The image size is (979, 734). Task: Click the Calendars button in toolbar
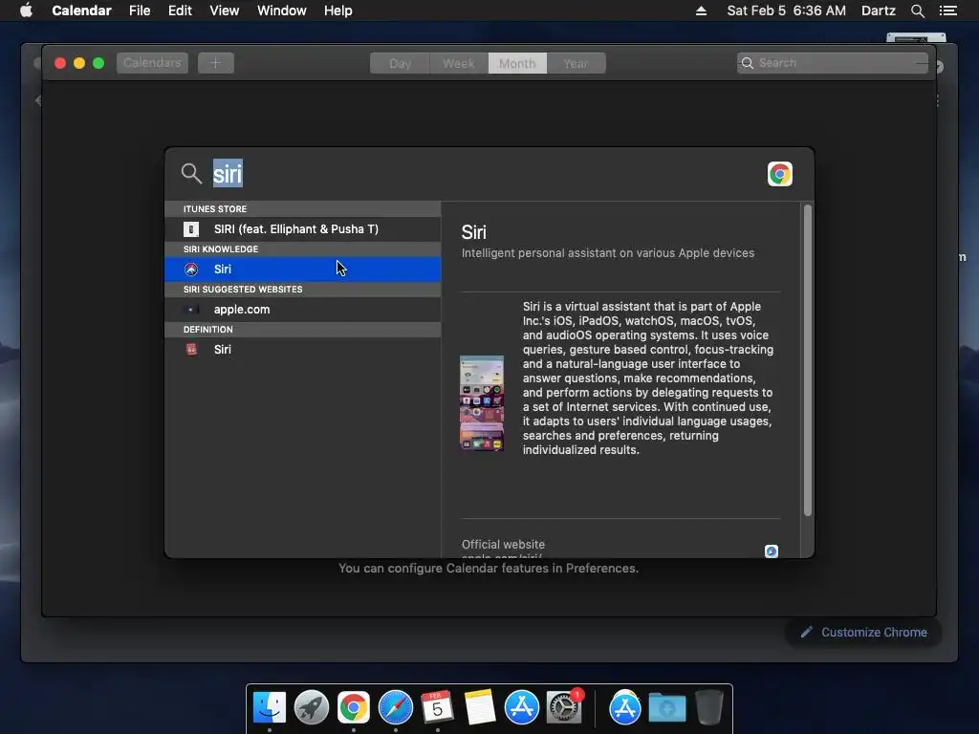pyautogui.click(x=152, y=63)
